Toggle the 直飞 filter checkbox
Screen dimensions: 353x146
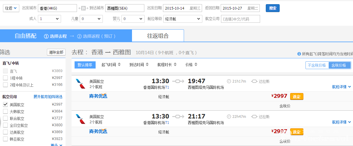(5, 71)
